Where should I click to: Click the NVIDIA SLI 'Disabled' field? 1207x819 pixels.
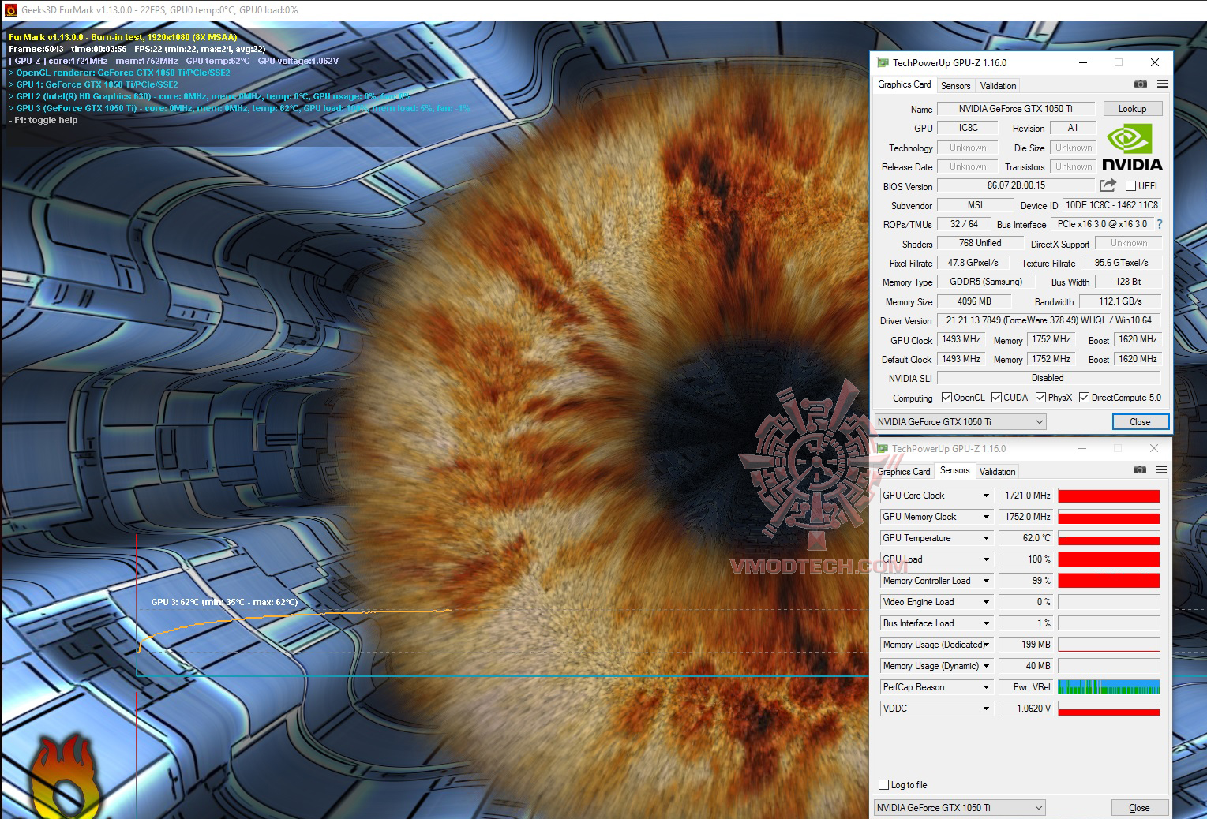[1049, 378]
